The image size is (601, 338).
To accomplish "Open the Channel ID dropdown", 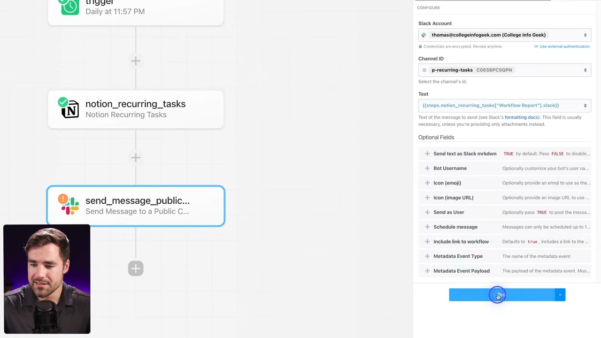I will [x=505, y=70].
